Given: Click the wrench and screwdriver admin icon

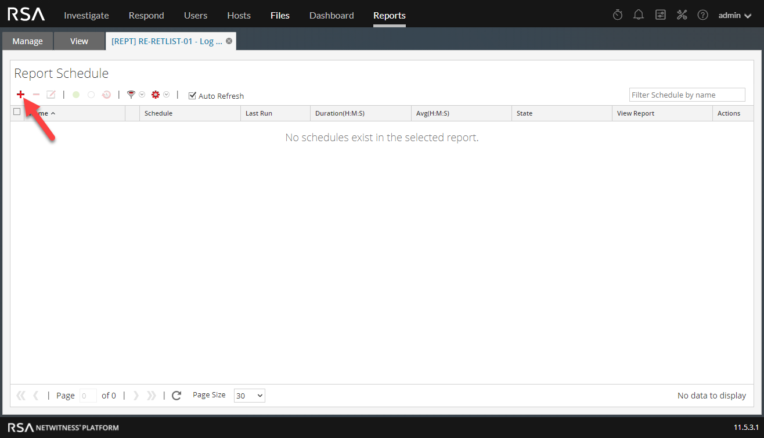Looking at the screenshot, I should [x=682, y=15].
